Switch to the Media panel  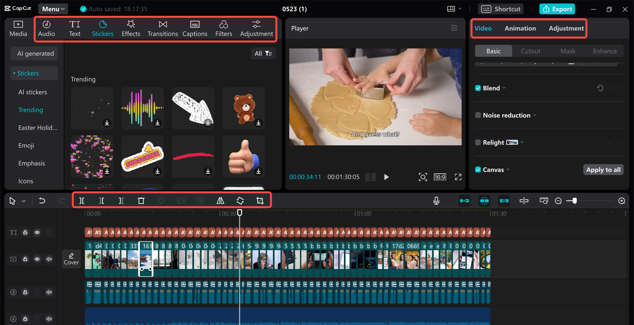coord(18,29)
